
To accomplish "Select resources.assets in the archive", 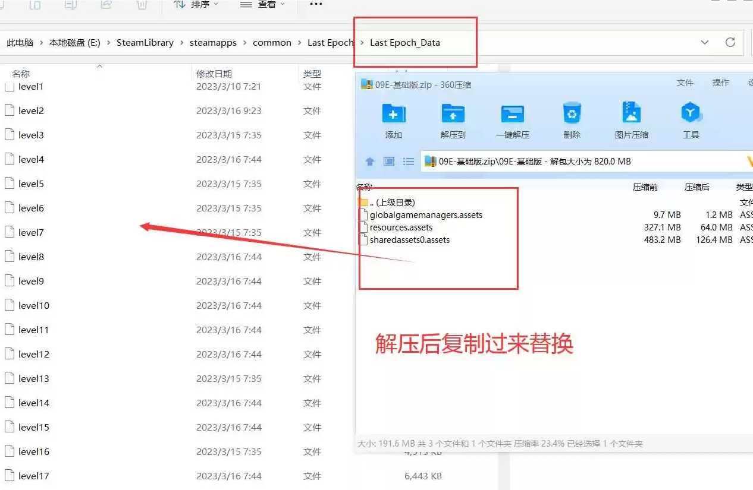I will (x=401, y=227).
